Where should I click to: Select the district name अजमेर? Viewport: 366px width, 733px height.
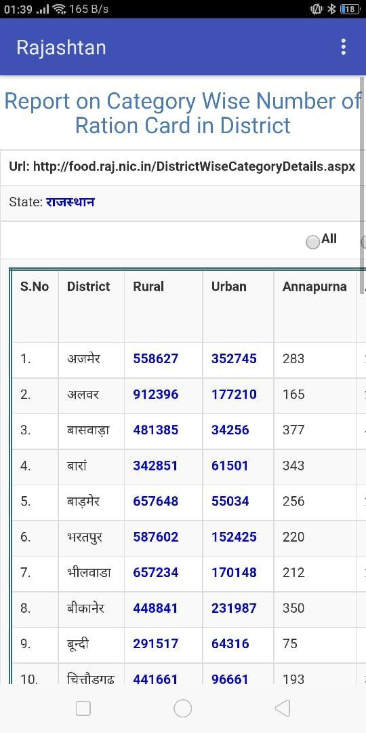(x=83, y=358)
